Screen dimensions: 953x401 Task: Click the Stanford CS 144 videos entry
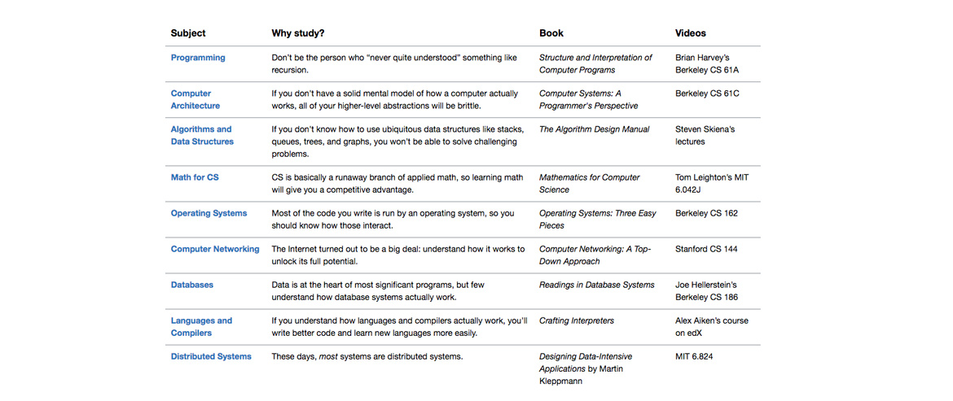(706, 249)
